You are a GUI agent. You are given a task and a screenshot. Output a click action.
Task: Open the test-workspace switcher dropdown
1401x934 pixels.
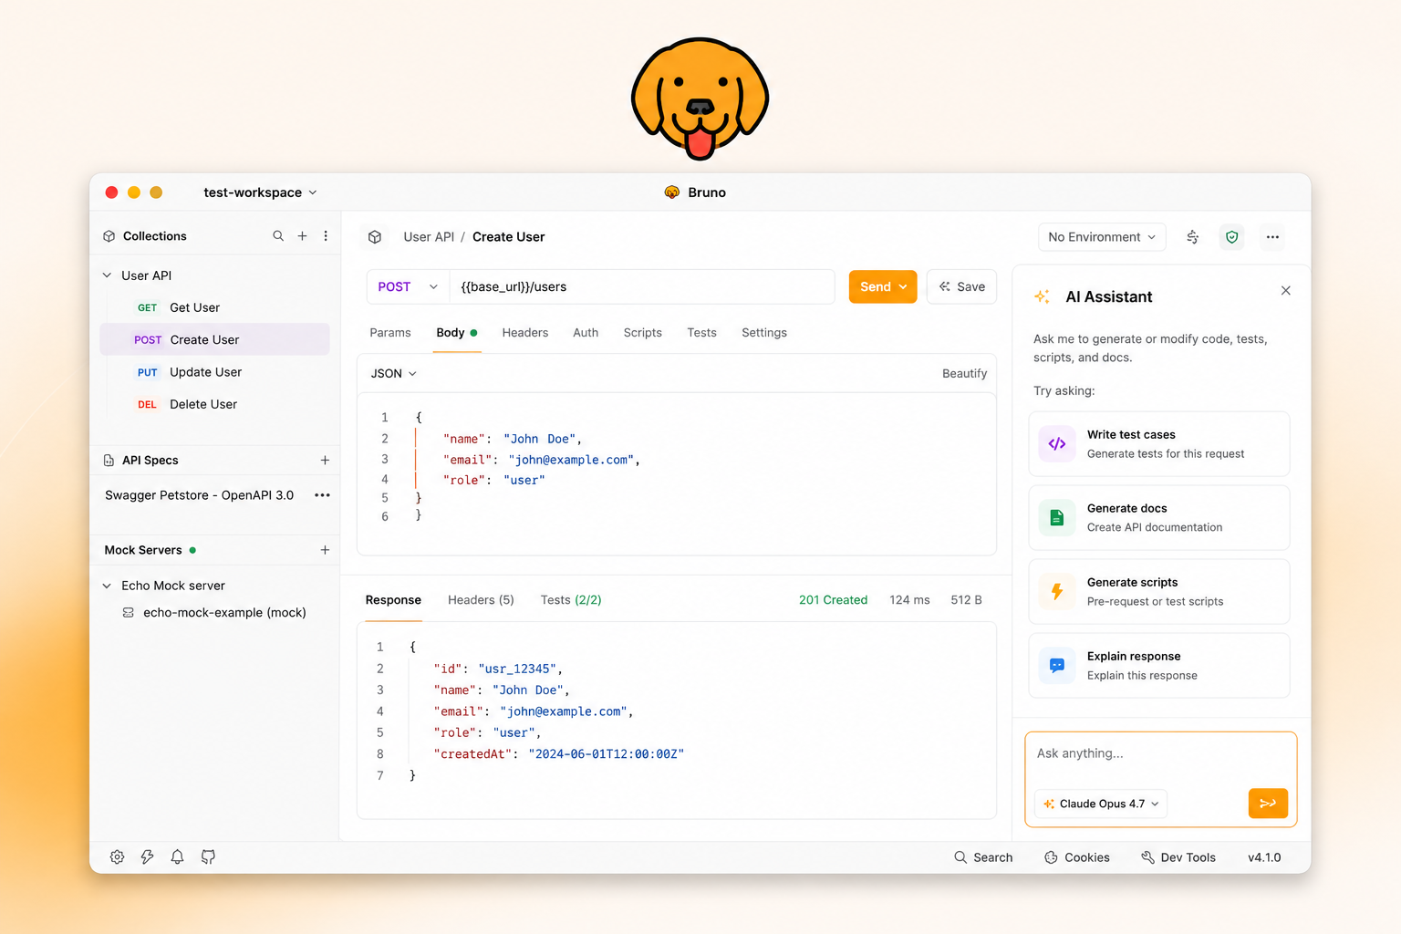(260, 192)
